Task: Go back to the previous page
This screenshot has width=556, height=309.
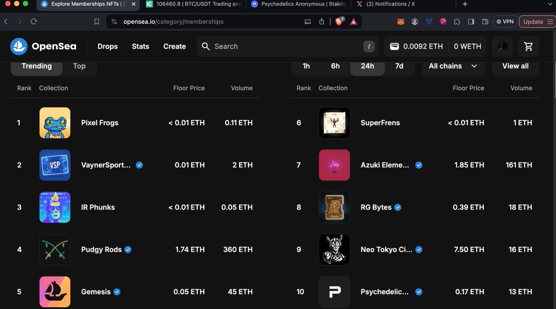Action: 6,21
